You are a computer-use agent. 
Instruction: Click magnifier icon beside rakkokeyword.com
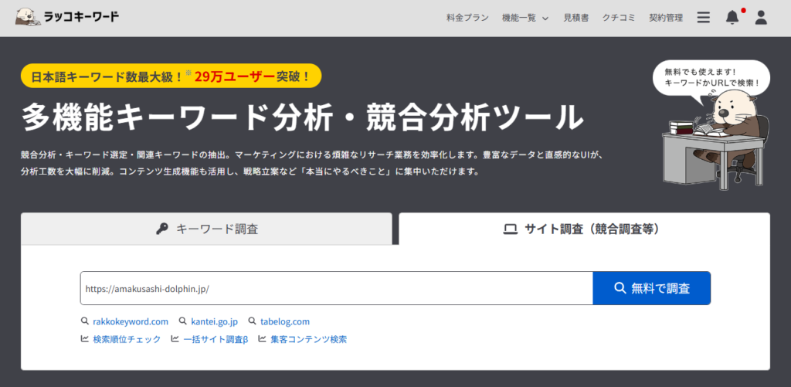85,321
